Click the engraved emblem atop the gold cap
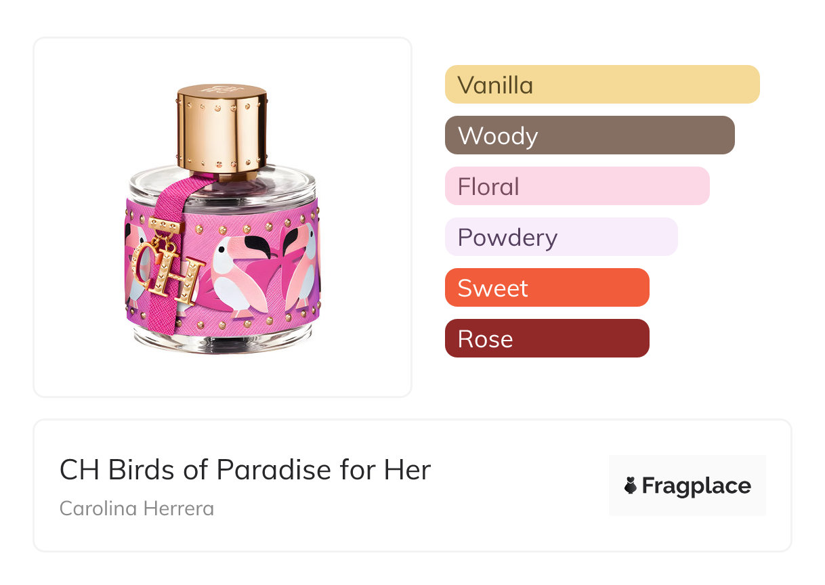 pos(221,89)
